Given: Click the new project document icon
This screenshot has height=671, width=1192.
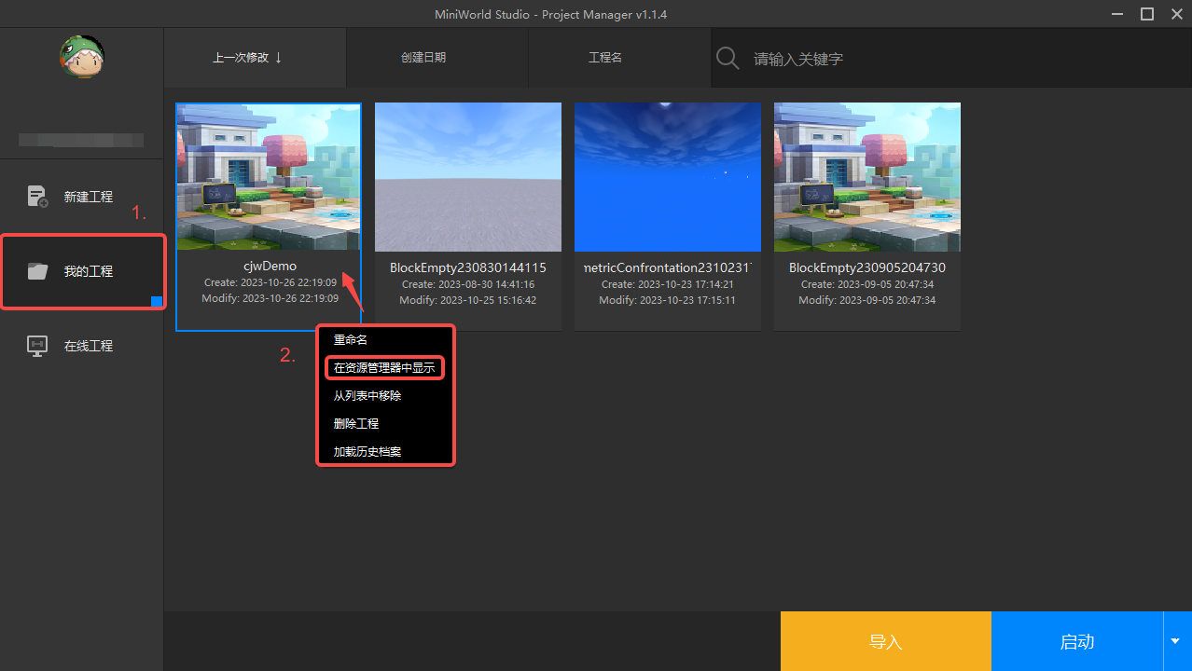Looking at the screenshot, I should click(x=37, y=197).
